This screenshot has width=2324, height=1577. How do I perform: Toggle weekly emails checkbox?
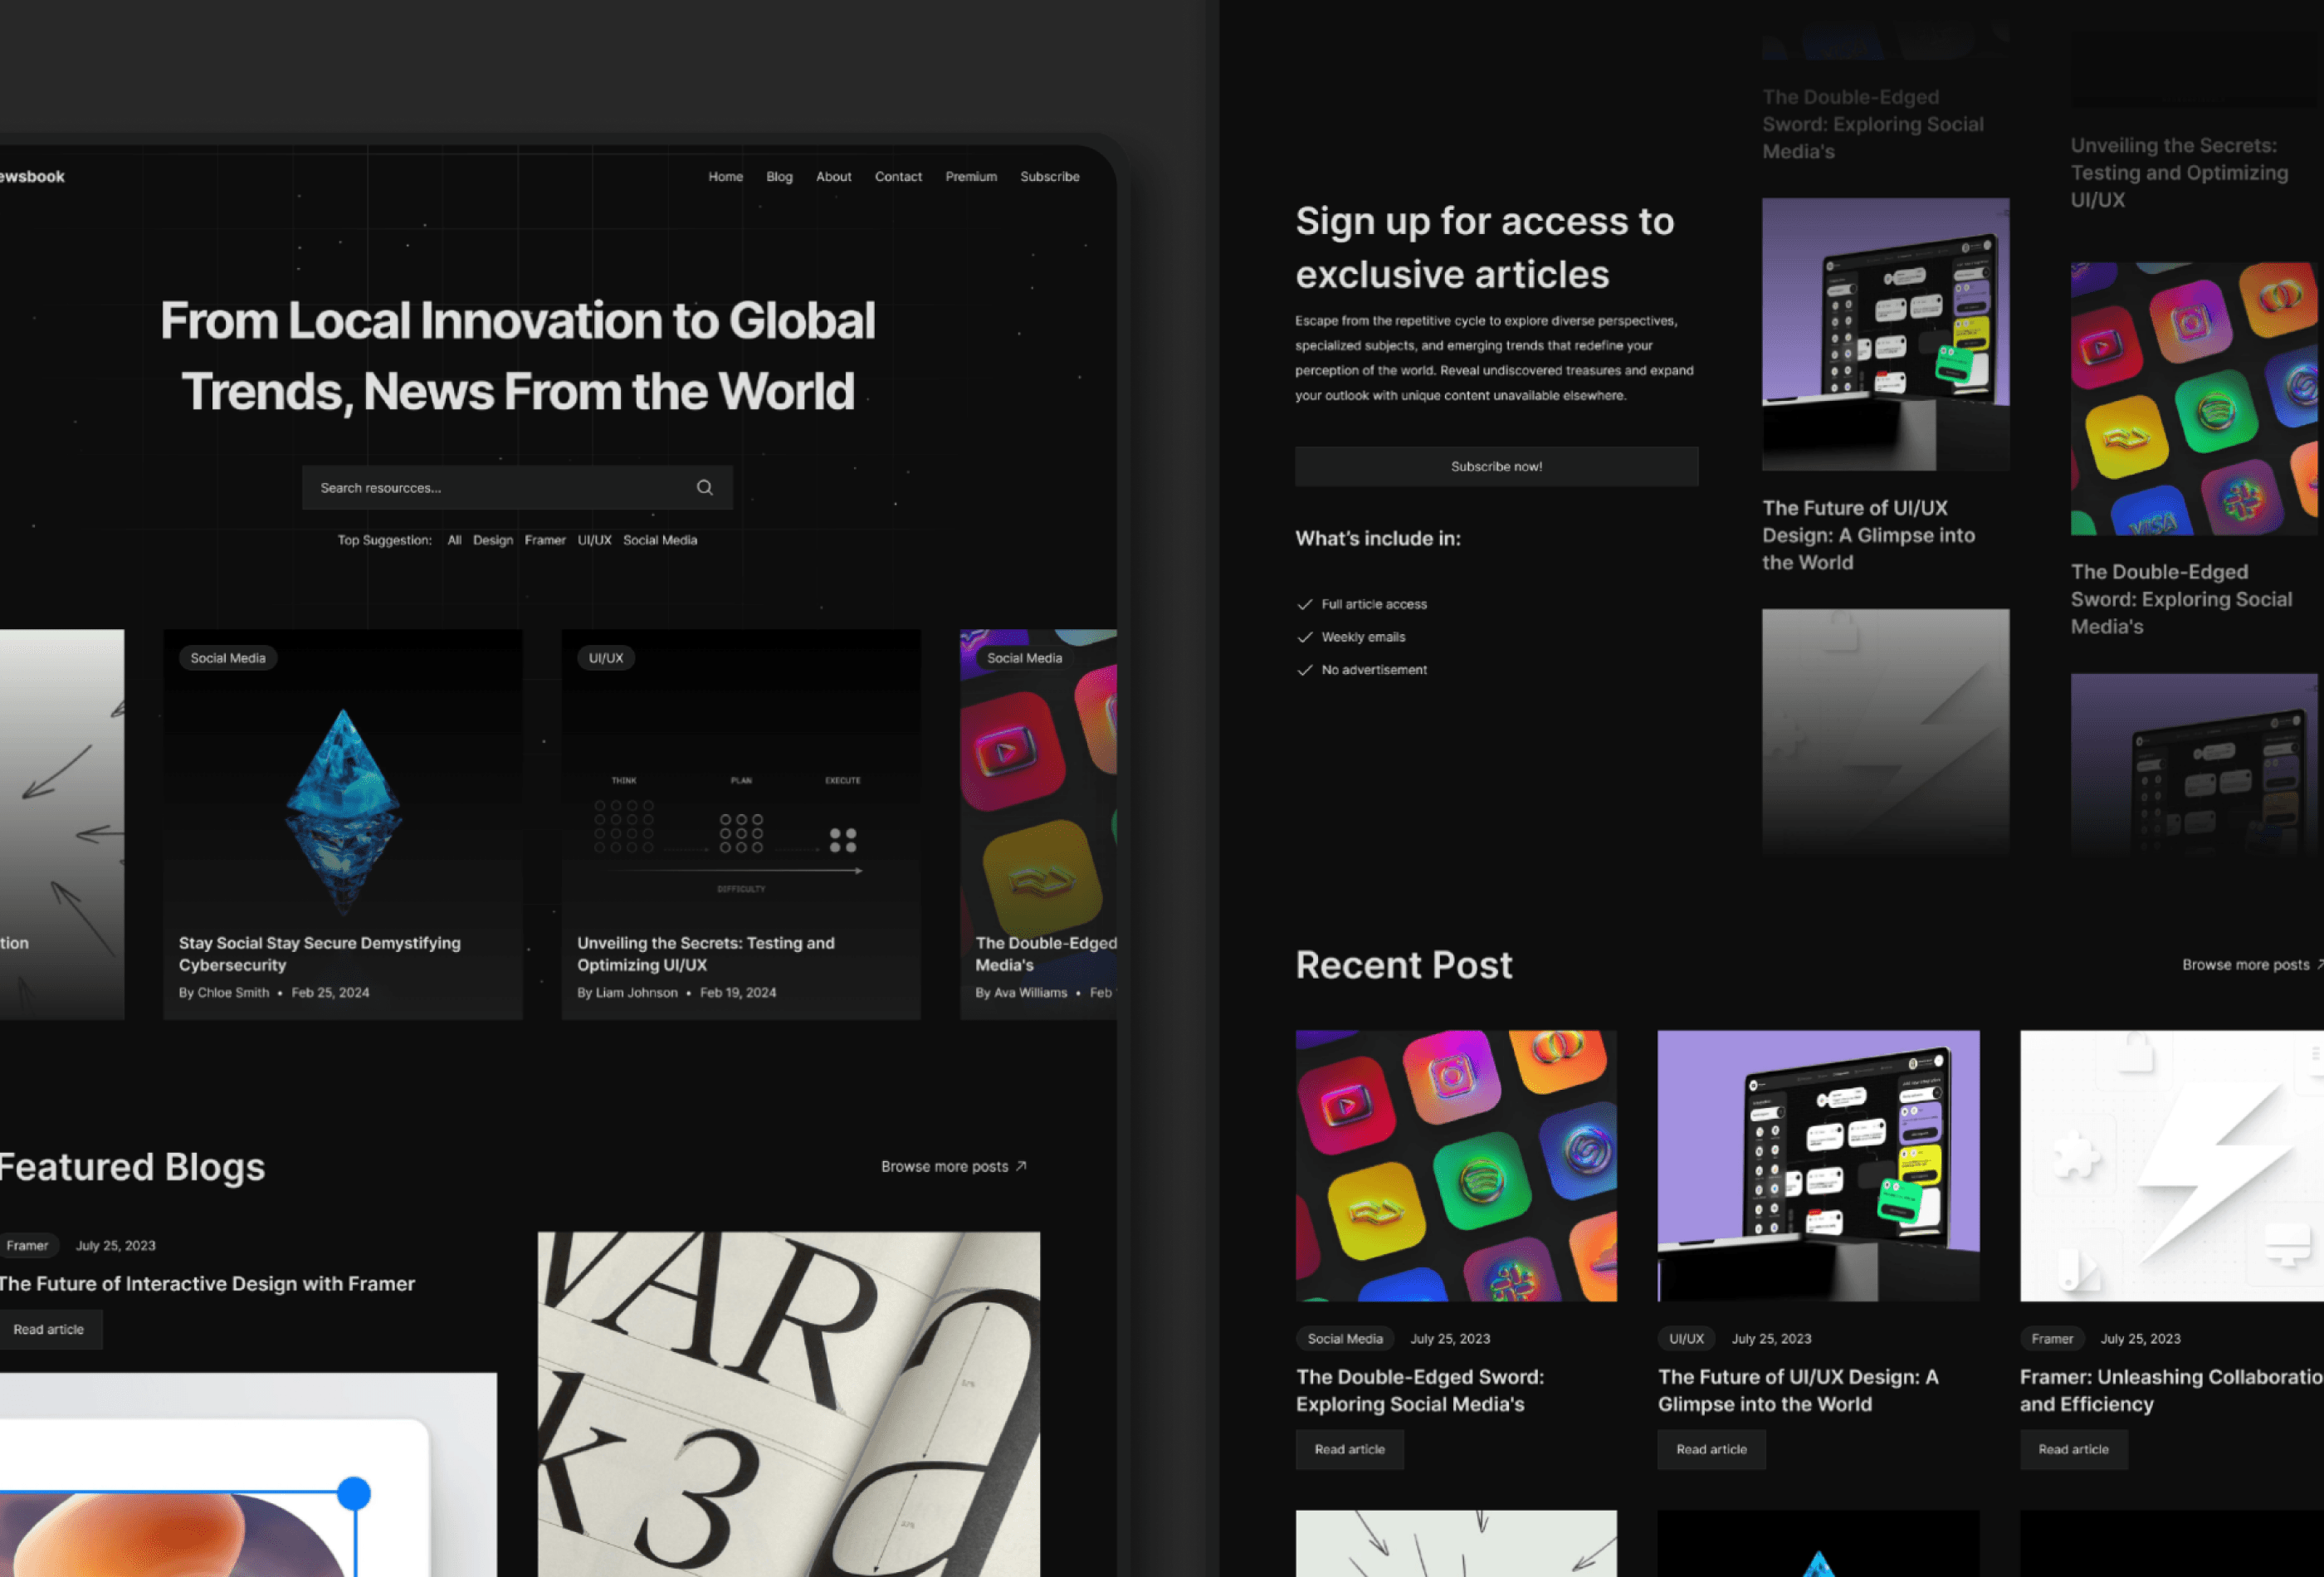pos(1306,637)
